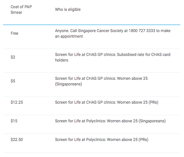This screenshot has height=157, width=184.
Task: Select the 'Cost of PAP Smear' column header
Action: [21, 10]
